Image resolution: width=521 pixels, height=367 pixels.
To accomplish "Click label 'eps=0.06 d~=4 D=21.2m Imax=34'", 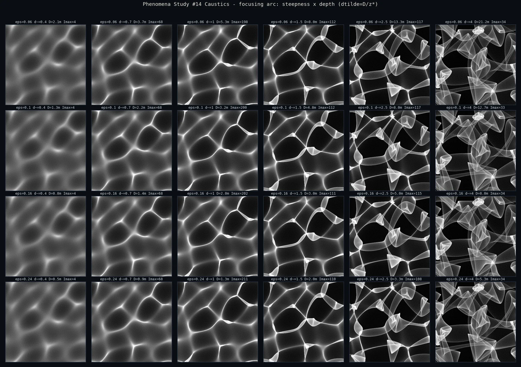I will click(476, 22).
